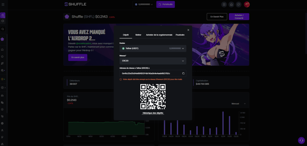Switch to the Retirer tab
Image resolution: width=307 pixels, height=146 pixels.
pos(138,35)
